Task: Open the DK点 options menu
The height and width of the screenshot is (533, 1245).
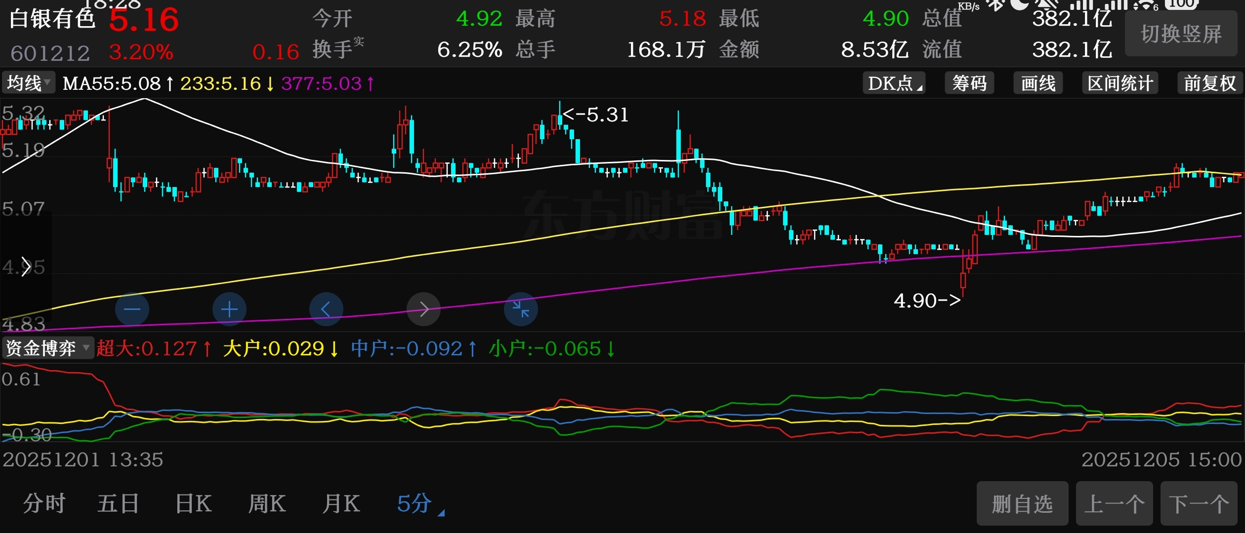Action: pyautogui.click(x=894, y=83)
